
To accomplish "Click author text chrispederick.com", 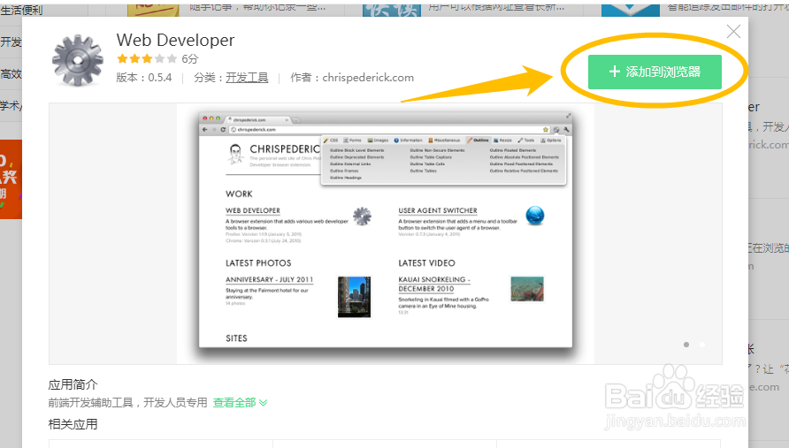I will point(368,78).
